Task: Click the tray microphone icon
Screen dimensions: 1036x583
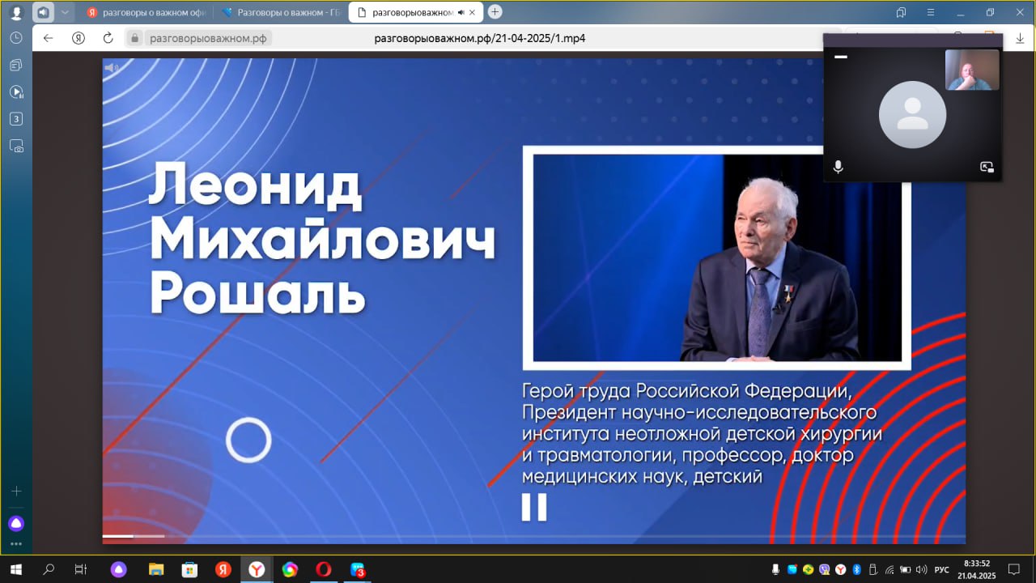Action: pyautogui.click(x=775, y=569)
